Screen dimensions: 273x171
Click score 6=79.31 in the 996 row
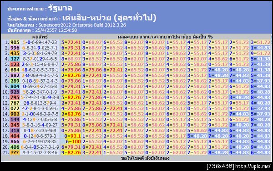click(x=71, y=48)
